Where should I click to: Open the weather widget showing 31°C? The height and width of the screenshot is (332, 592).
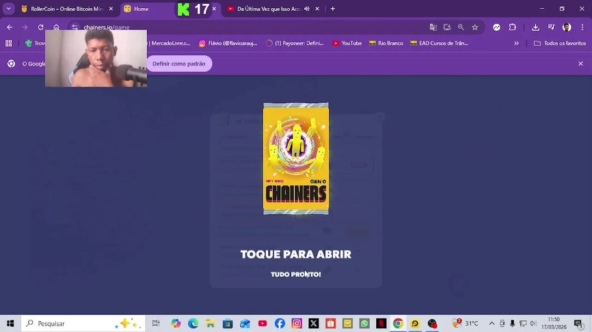465,323
